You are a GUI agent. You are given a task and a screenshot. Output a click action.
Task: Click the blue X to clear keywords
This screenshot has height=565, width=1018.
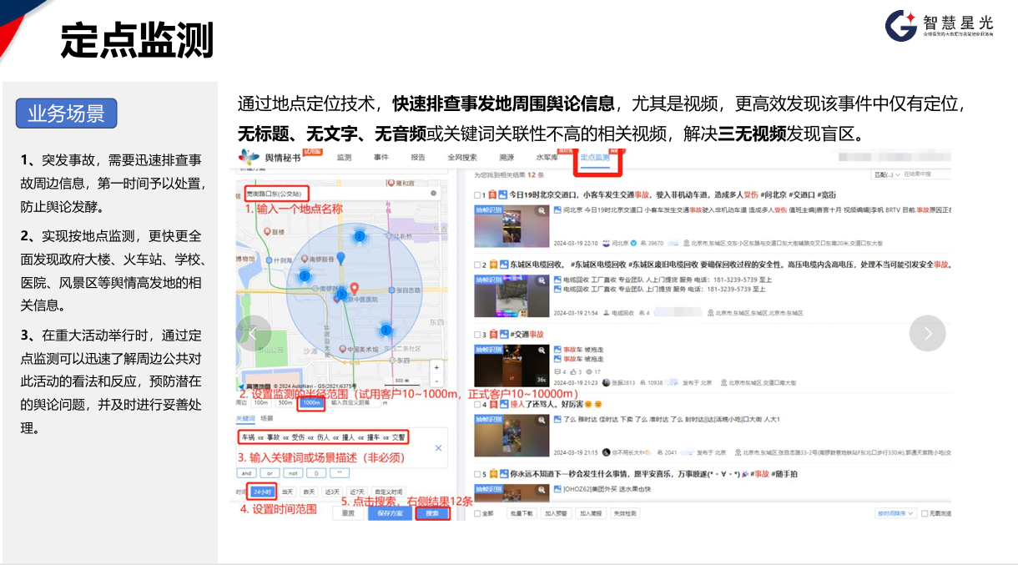[439, 448]
